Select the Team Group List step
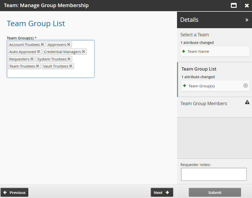This screenshot has width=252, height=198. (x=199, y=69)
